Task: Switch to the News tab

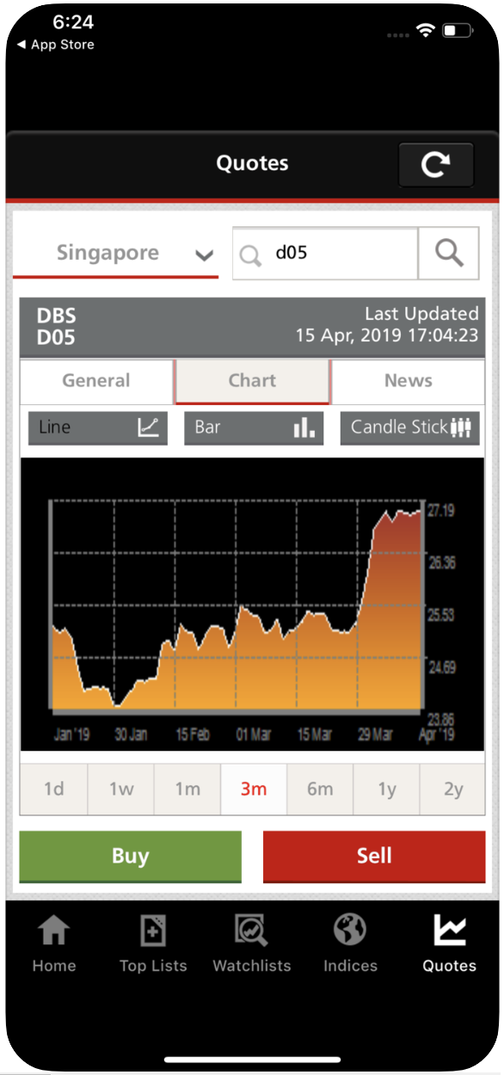Action: click(x=409, y=381)
